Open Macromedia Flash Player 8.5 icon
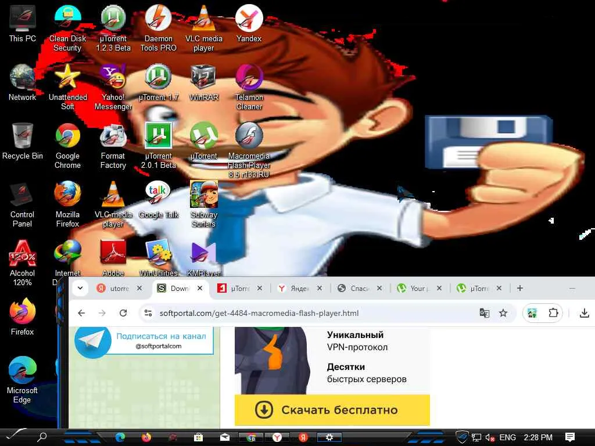The image size is (595, 446). pyautogui.click(x=249, y=150)
